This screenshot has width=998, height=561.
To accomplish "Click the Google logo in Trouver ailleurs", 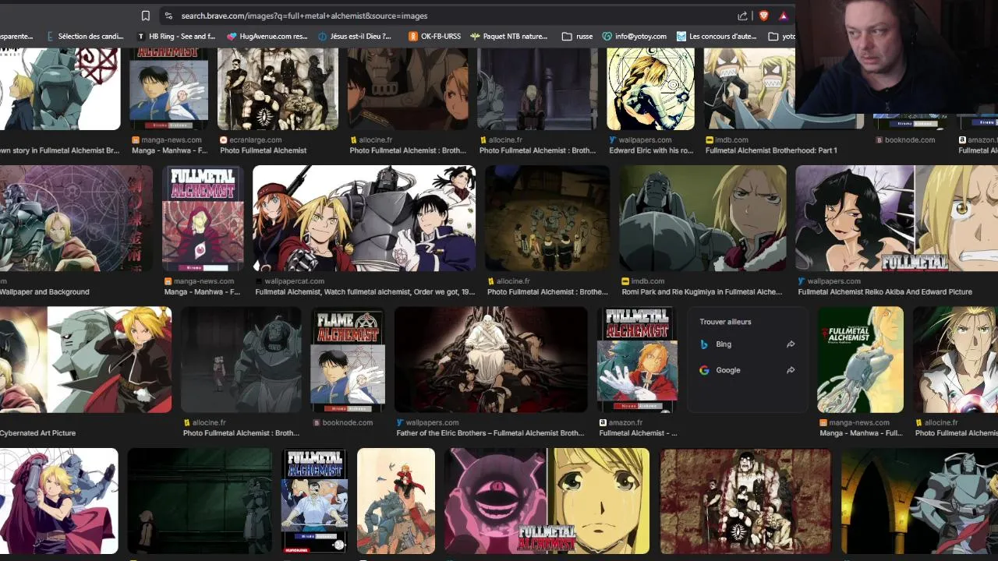I will click(704, 370).
